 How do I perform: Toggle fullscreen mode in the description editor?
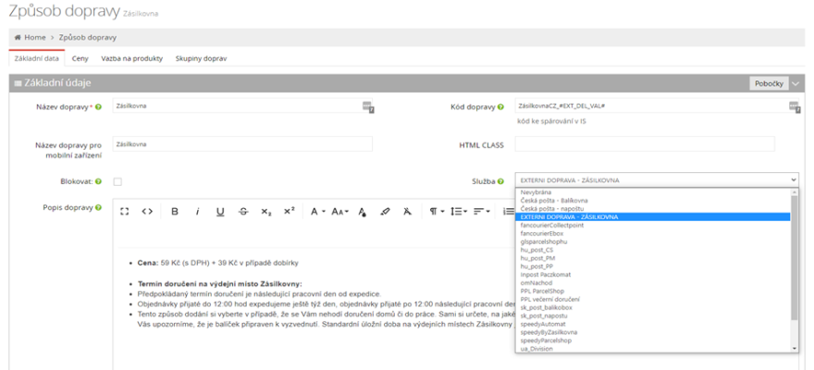tap(124, 211)
